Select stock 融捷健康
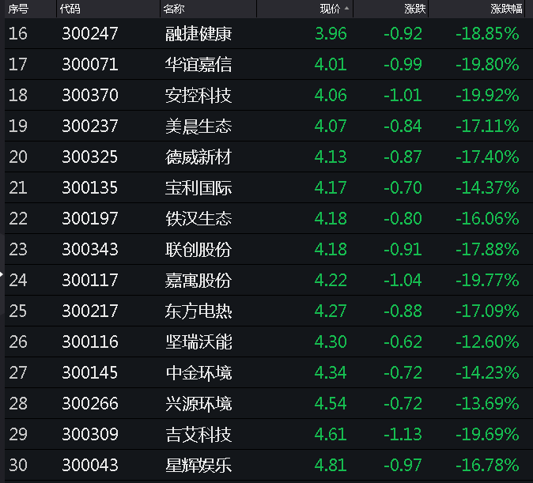533x483 pixels. coord(198,34)
